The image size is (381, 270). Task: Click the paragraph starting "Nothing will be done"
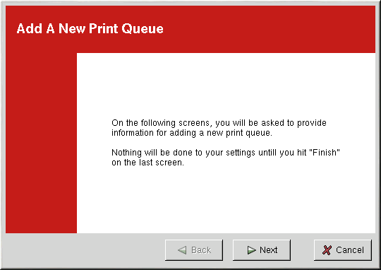pos(226,158)
